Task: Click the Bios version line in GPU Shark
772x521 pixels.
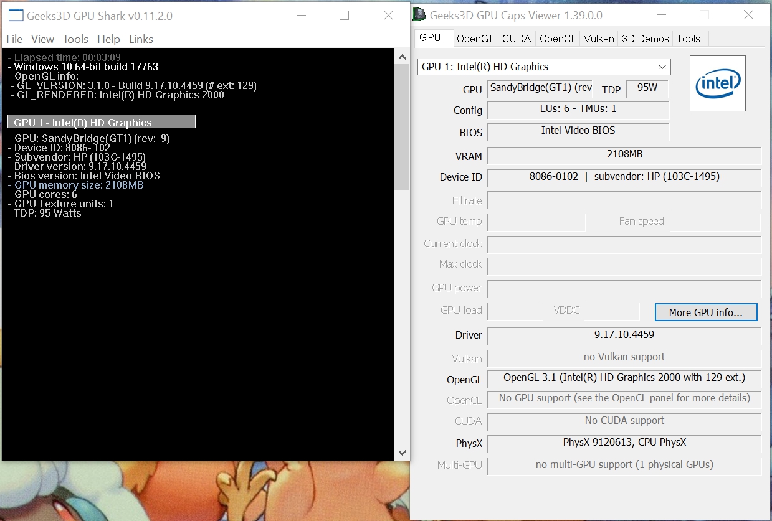Action: [x=83, y=176]
